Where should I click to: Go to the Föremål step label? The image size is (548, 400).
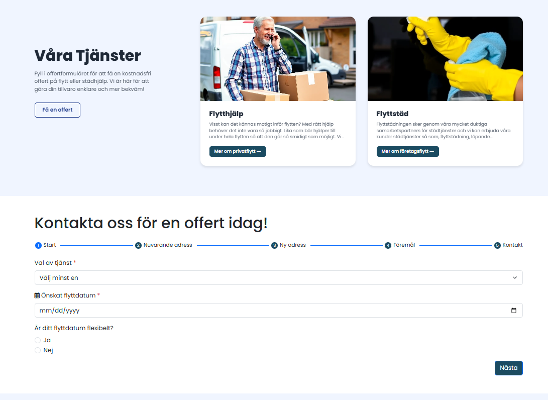[404, 245]
